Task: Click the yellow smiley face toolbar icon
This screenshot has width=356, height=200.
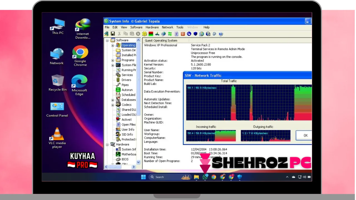Action: tap(144, 34)
